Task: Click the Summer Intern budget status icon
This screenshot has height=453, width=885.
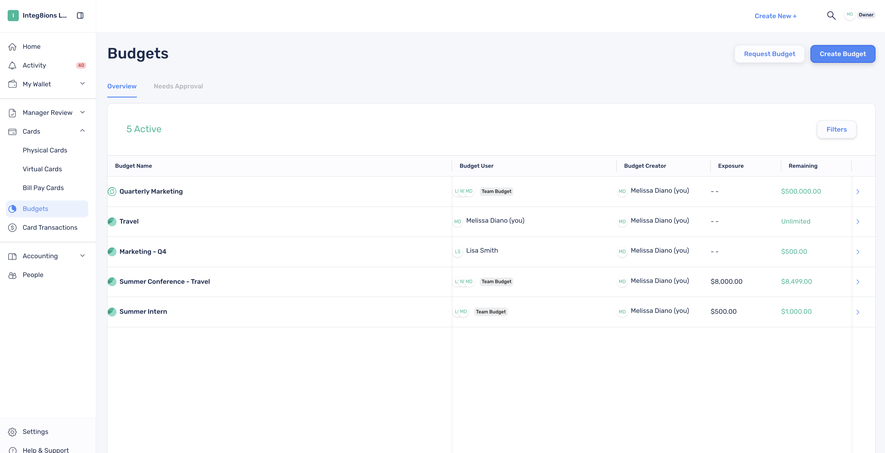Action: tap(112, 312)
